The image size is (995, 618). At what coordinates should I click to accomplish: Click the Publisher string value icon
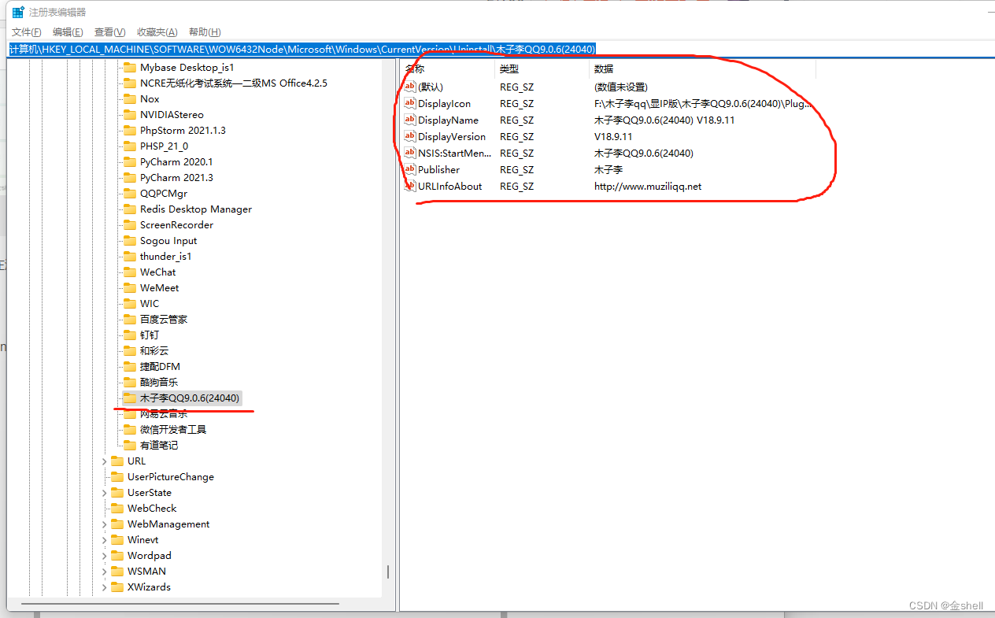(409, 169)
